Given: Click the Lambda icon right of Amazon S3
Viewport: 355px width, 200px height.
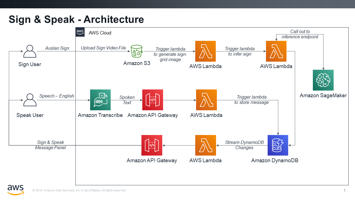Looking at the screenshot, I should [206, 51].
